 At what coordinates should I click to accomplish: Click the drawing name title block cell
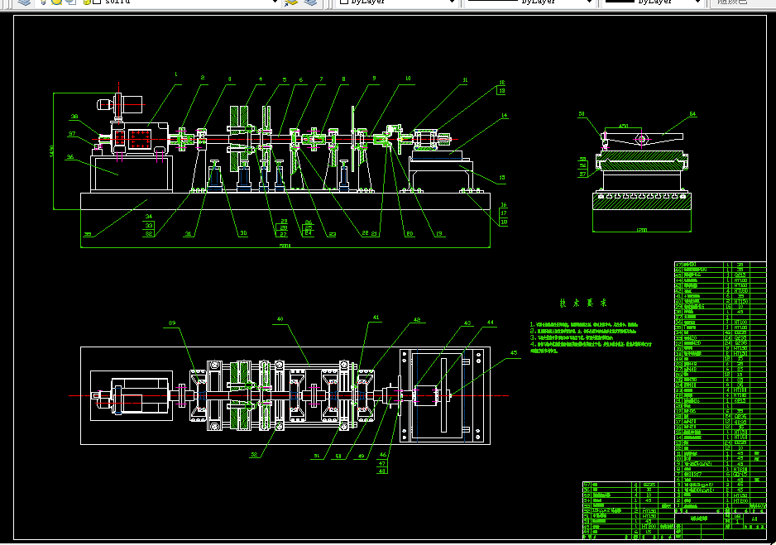coord(699,519)
